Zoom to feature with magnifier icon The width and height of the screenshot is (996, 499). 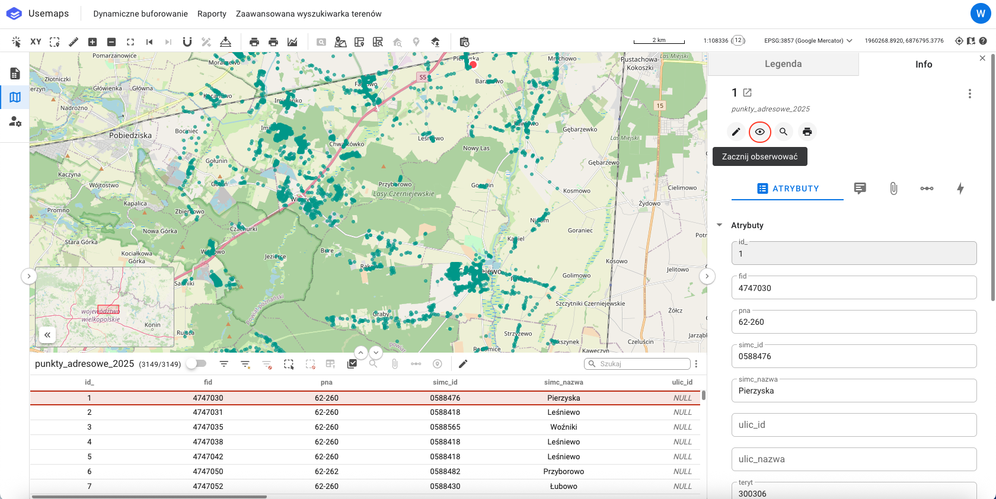click(783, 132)
